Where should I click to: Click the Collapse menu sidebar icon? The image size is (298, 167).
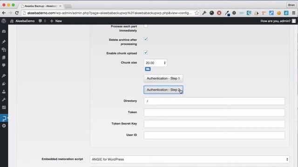tap(4, 126)
